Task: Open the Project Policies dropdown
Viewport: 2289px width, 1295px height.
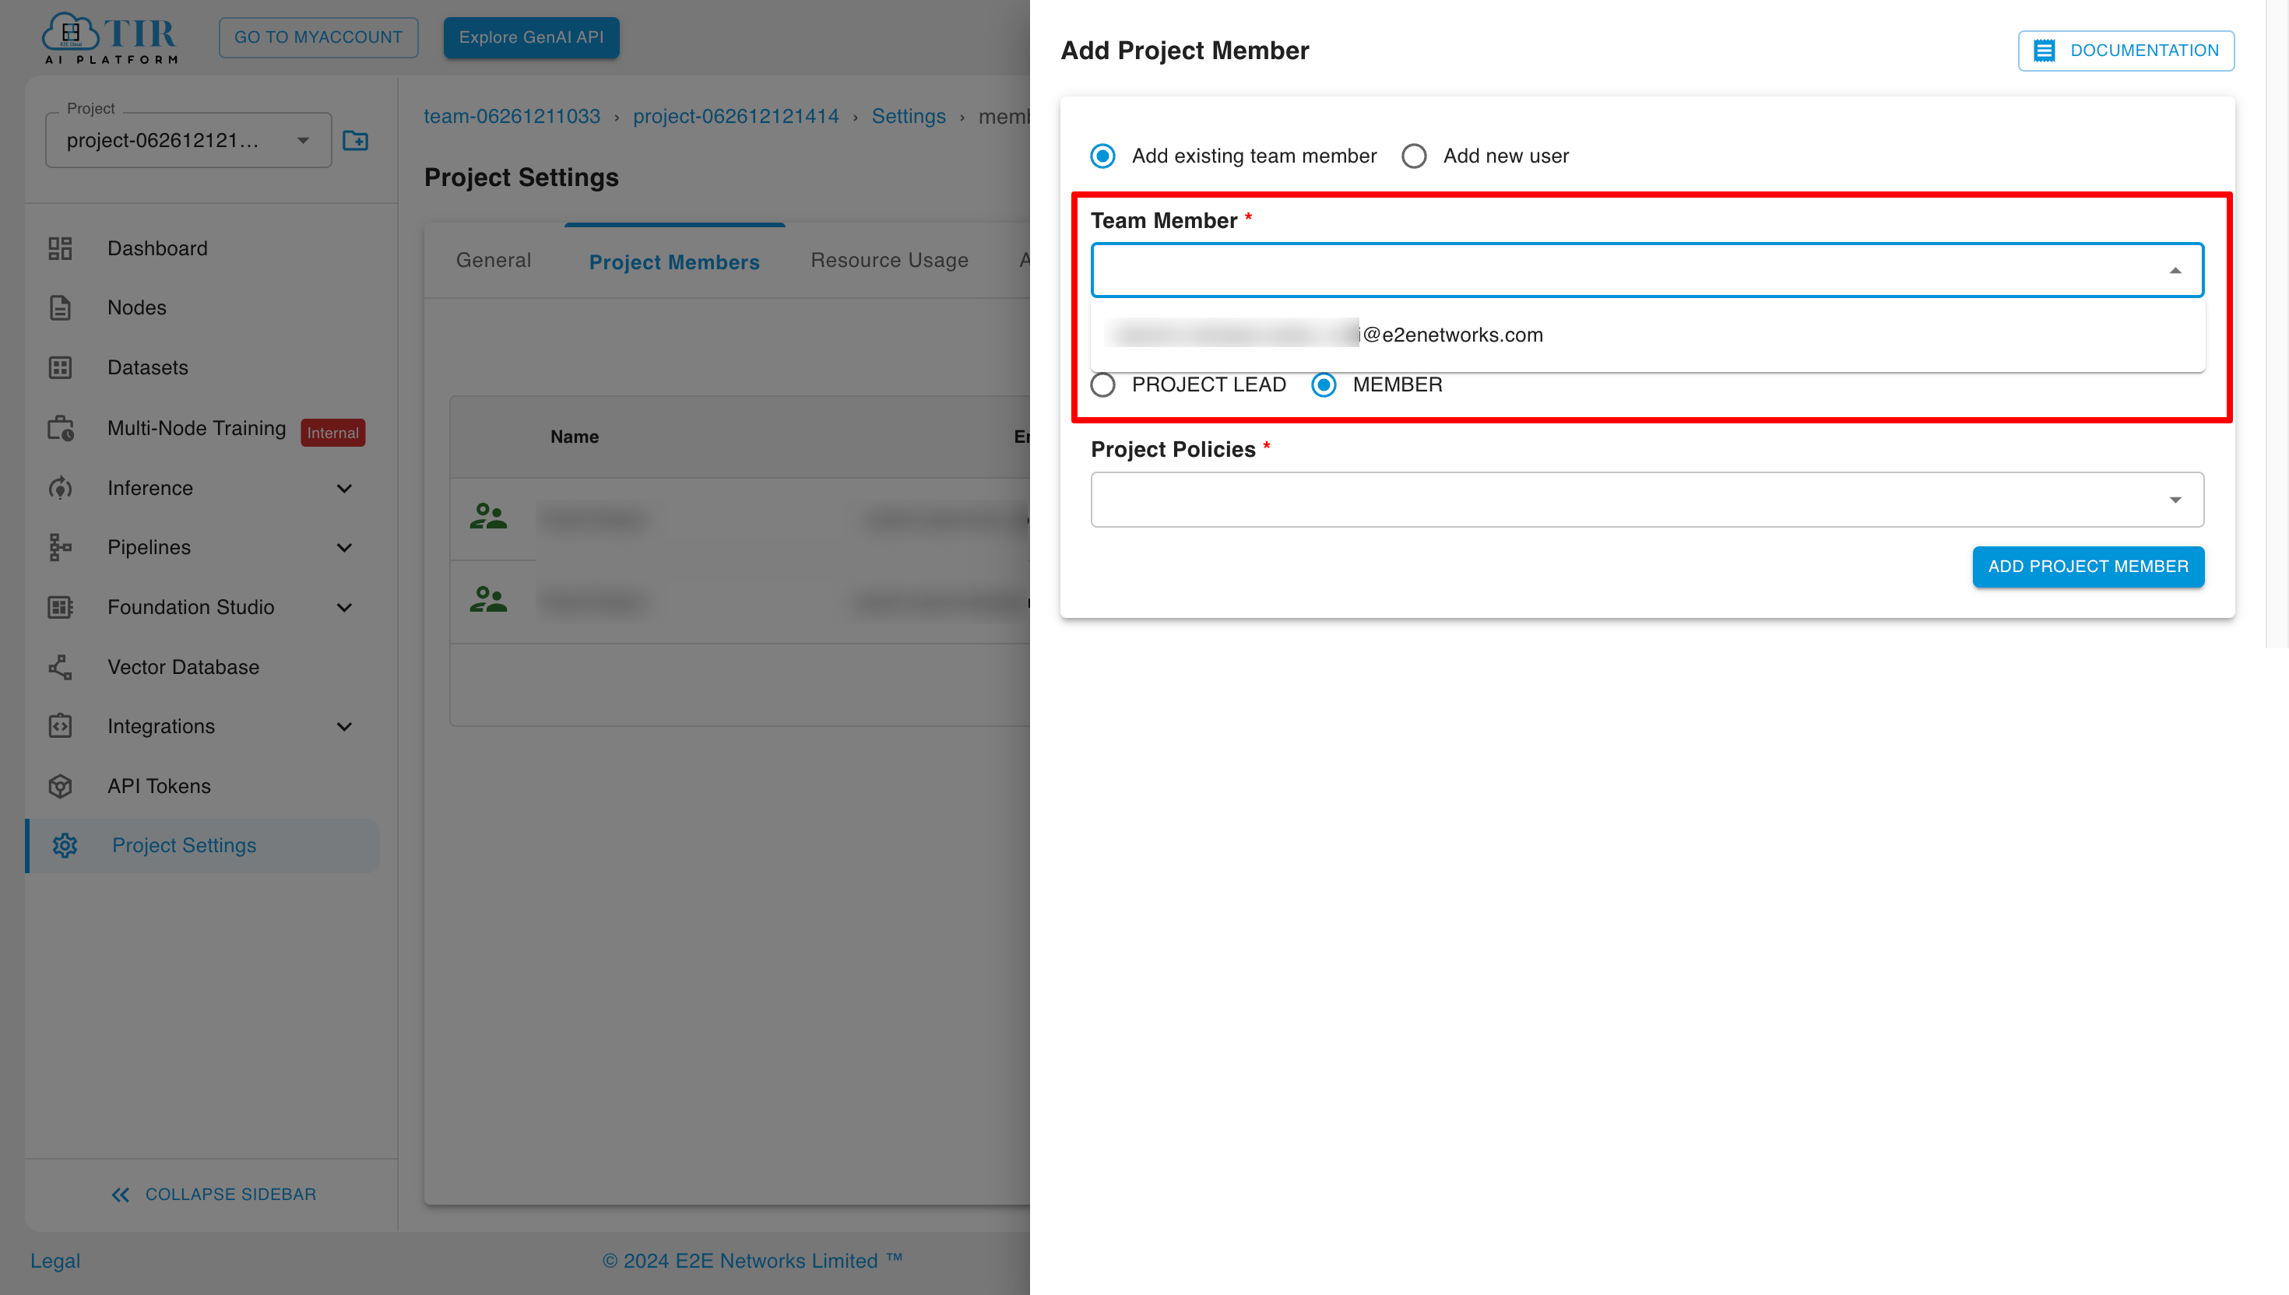Action: tap(1647, 500)
